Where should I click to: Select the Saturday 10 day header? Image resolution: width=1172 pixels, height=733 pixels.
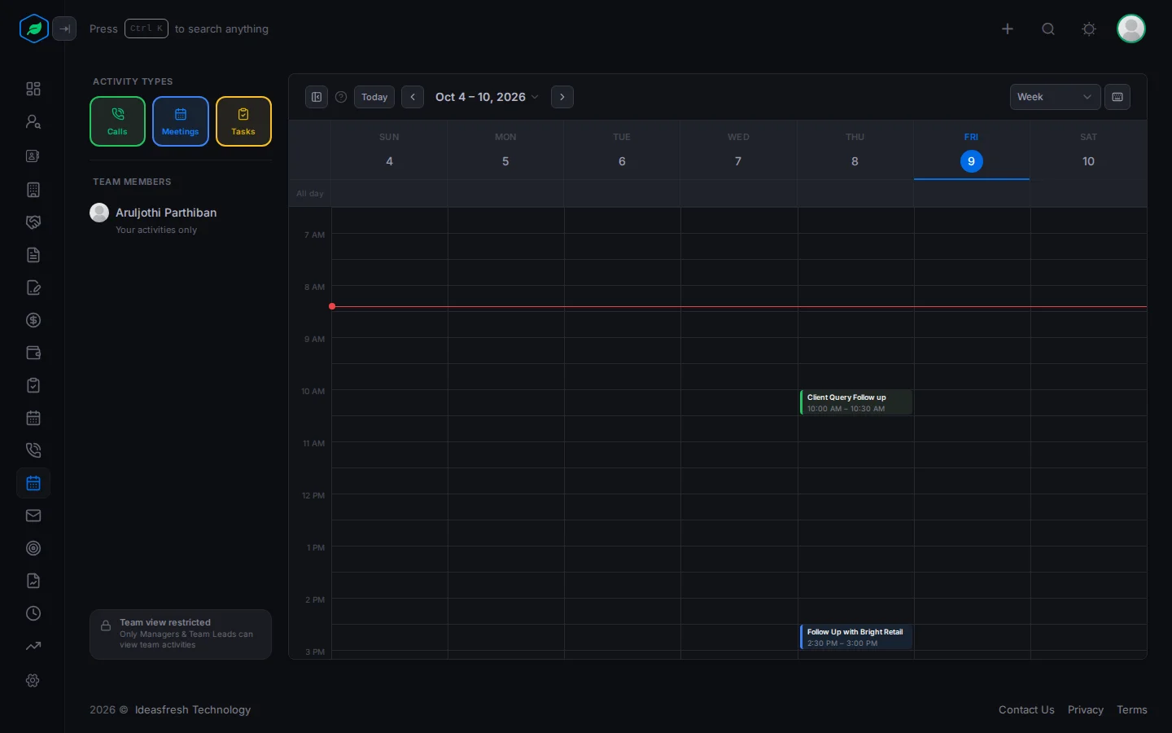pyautogui.click(x=1088, y=151)
